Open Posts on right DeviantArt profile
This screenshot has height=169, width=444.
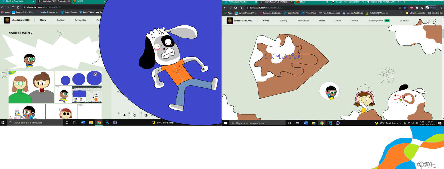coord(322,21)
